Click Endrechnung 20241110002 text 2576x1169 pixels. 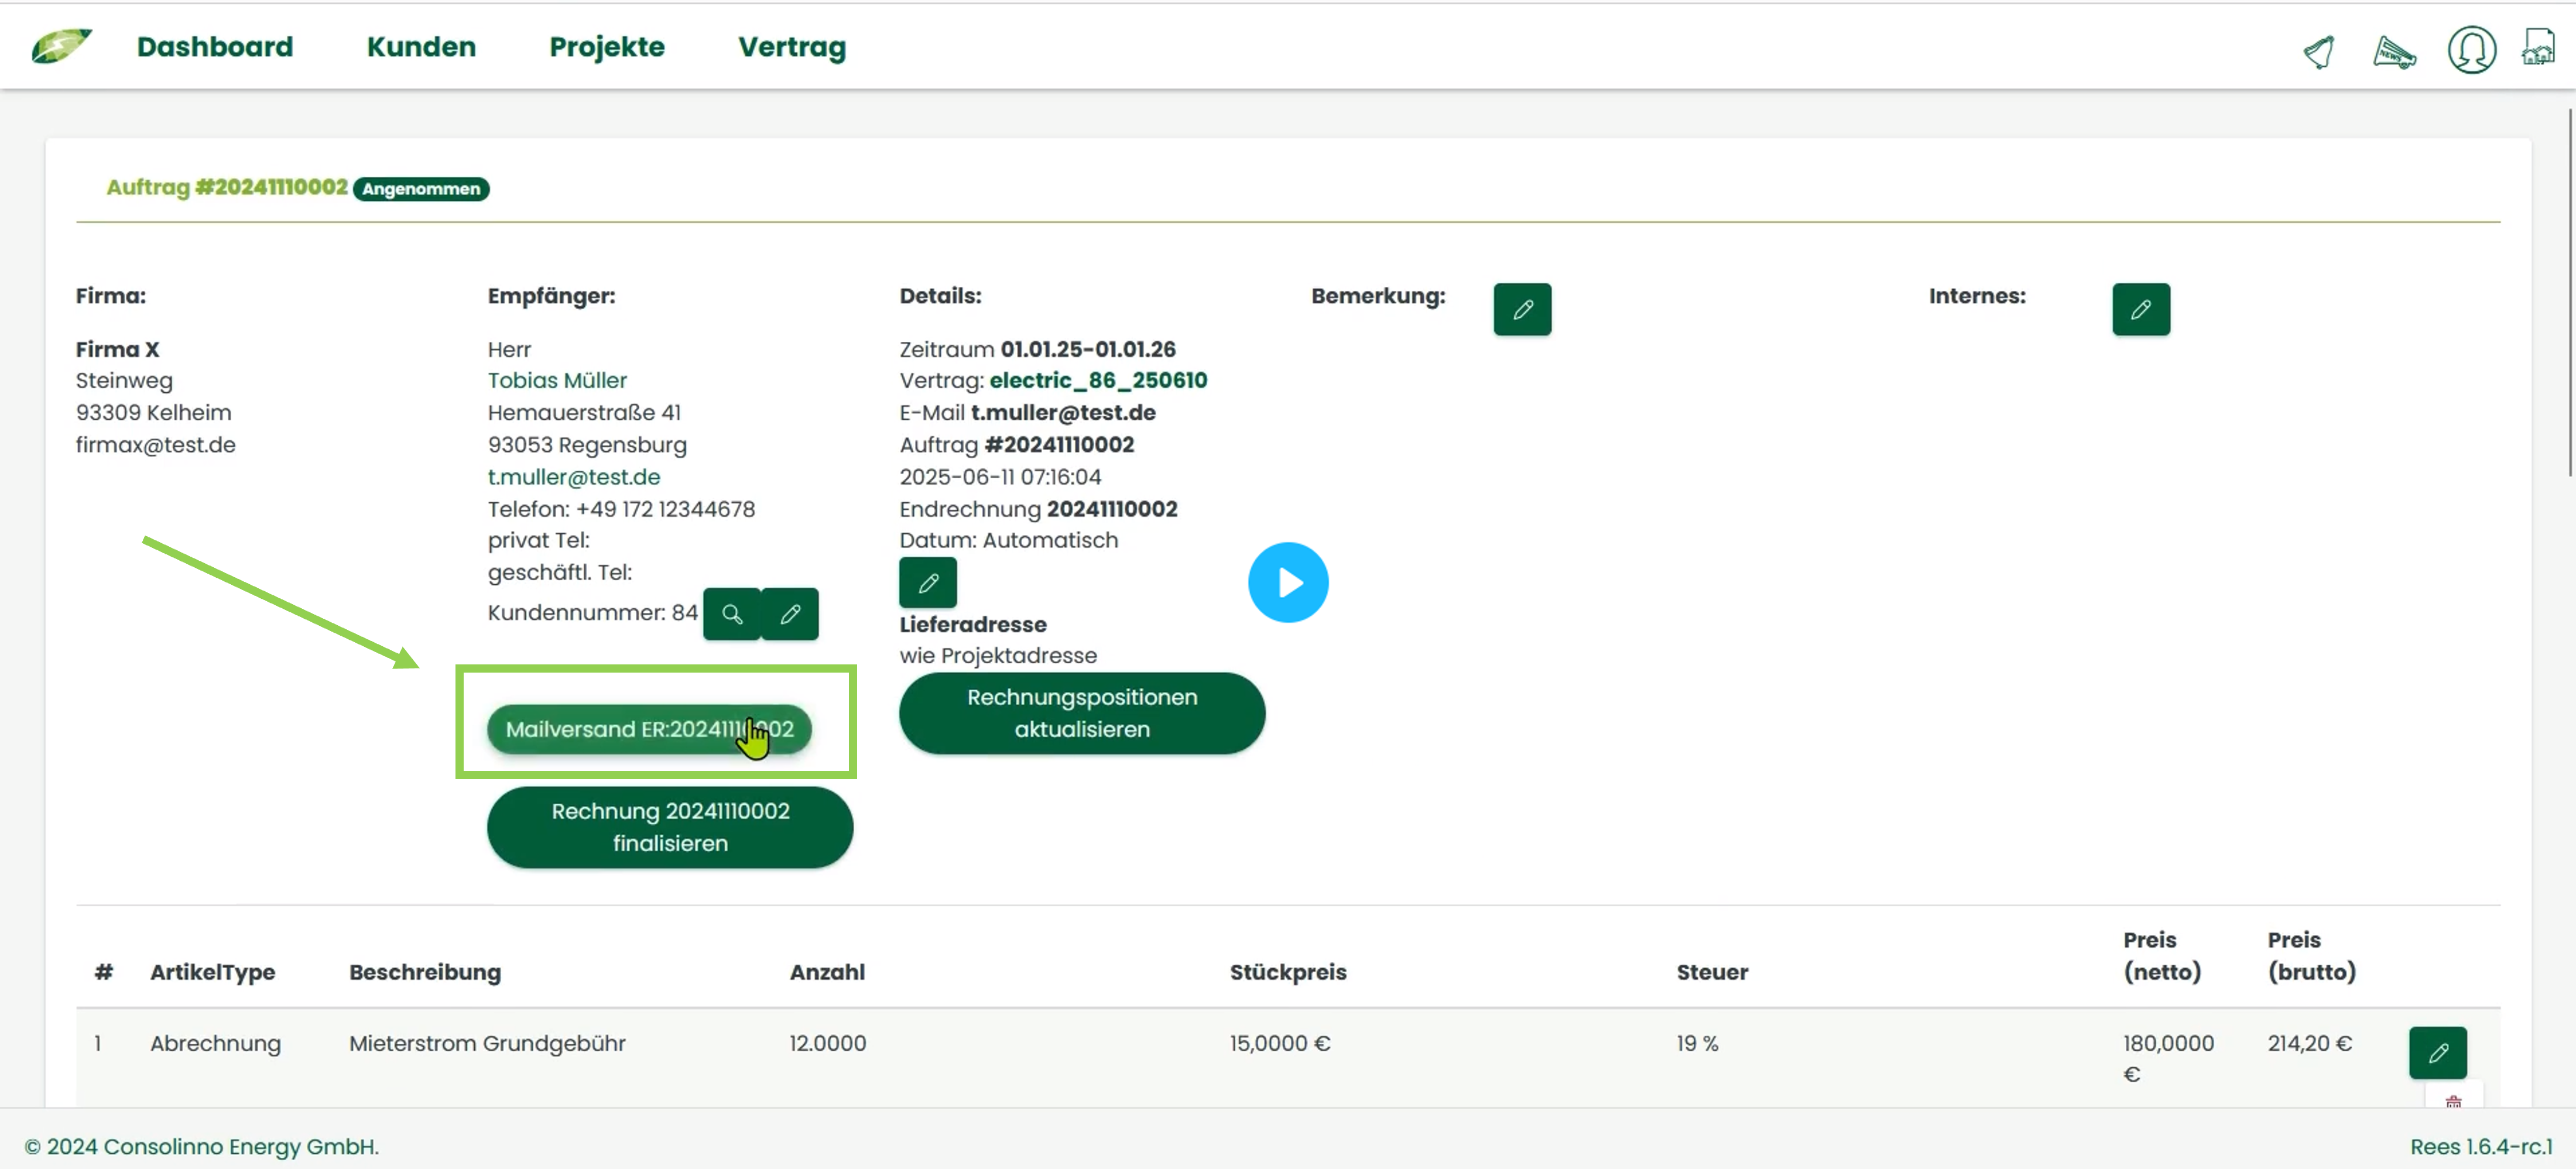pos(1038,509)
